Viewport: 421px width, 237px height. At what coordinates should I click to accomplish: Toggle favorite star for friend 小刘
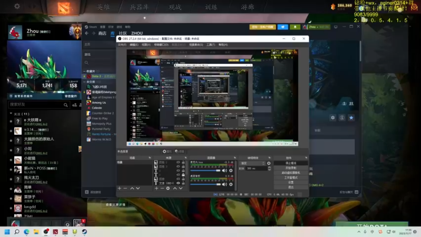[11, 150]
